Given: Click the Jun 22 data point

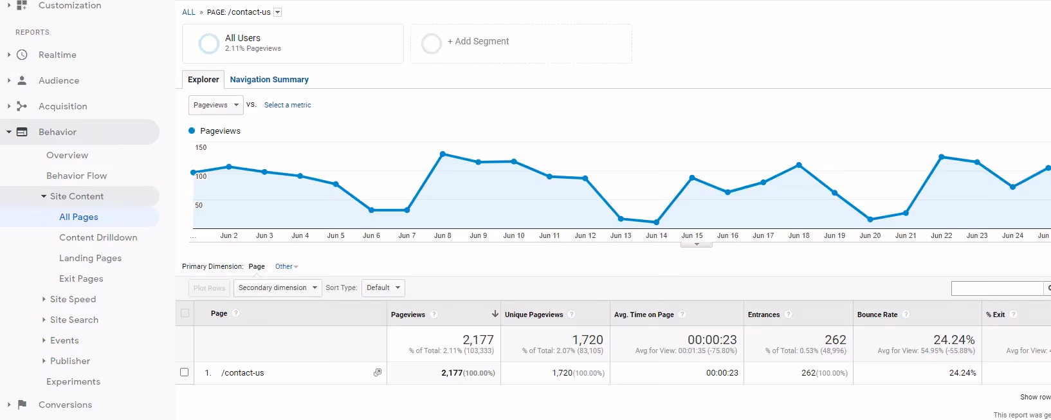Looking at the screenshot, I should [942, 156].
